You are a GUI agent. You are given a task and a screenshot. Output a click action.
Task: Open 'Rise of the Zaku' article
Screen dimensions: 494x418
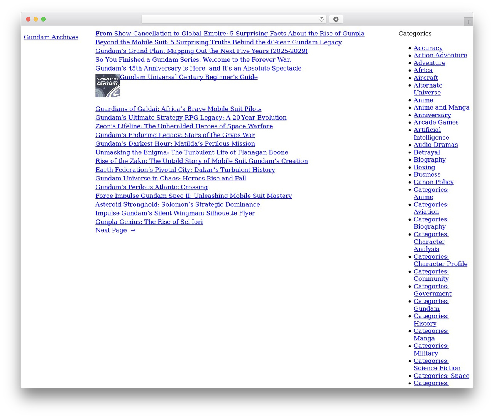tap(202, 161)
